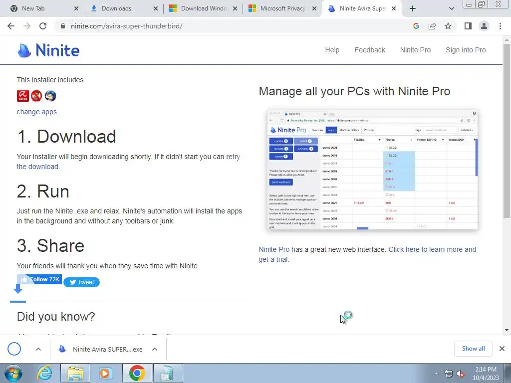Click the Ninite Pro link below the screenshot
The height and width of the screenshot is (383, 511).
point(274,249)
